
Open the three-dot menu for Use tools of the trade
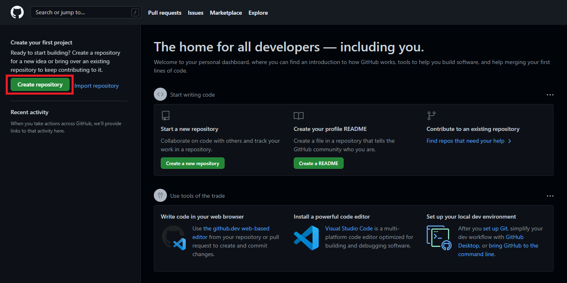550,196
